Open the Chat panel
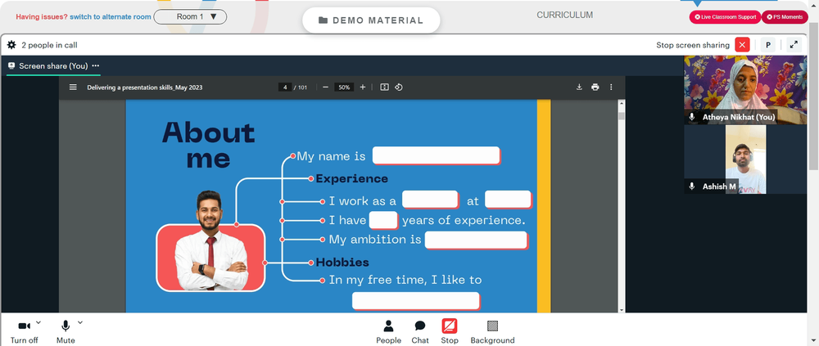This screenshot has height=346, width=819. (x=420, y=332)
